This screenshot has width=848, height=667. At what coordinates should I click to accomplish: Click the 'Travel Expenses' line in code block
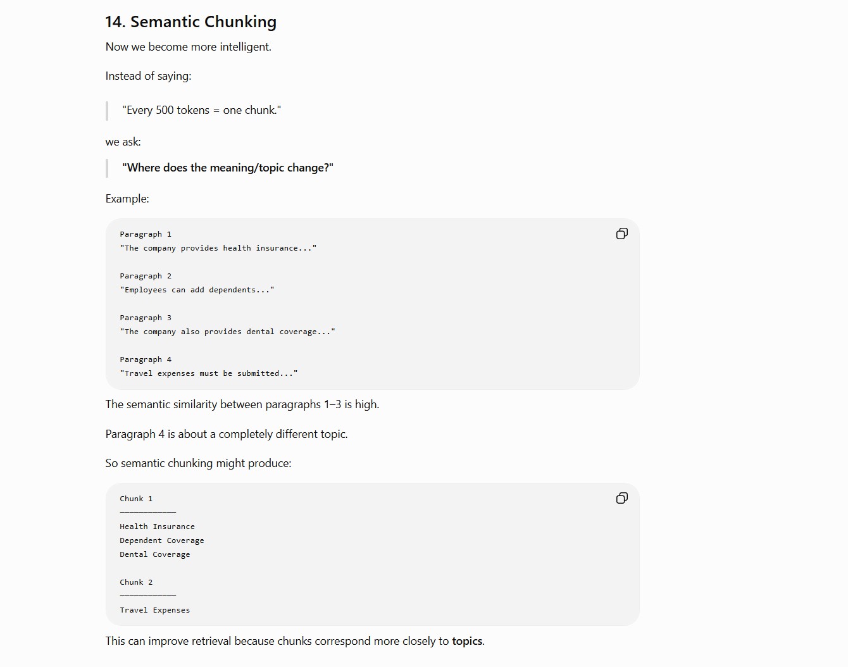click(x=155, y=610)
